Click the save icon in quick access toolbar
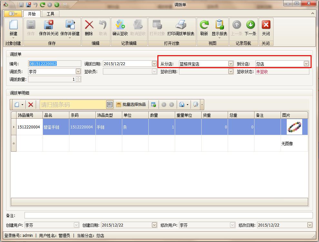Image resolution: width=319 pixels, height=242 pixels. point(21,5)
